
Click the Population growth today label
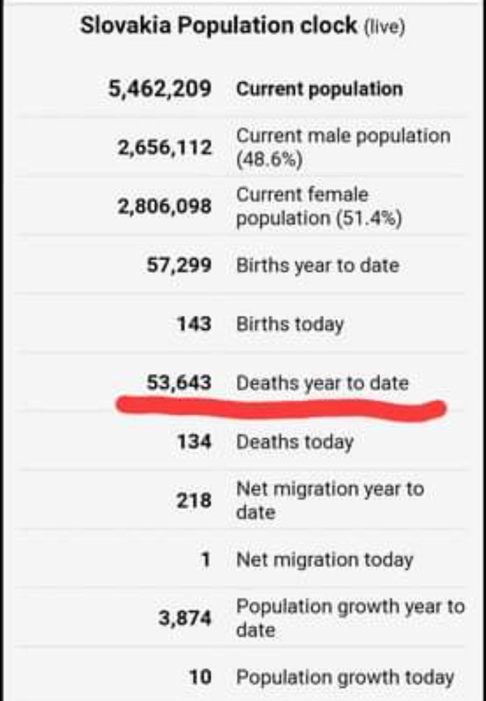tap(345, 677)
